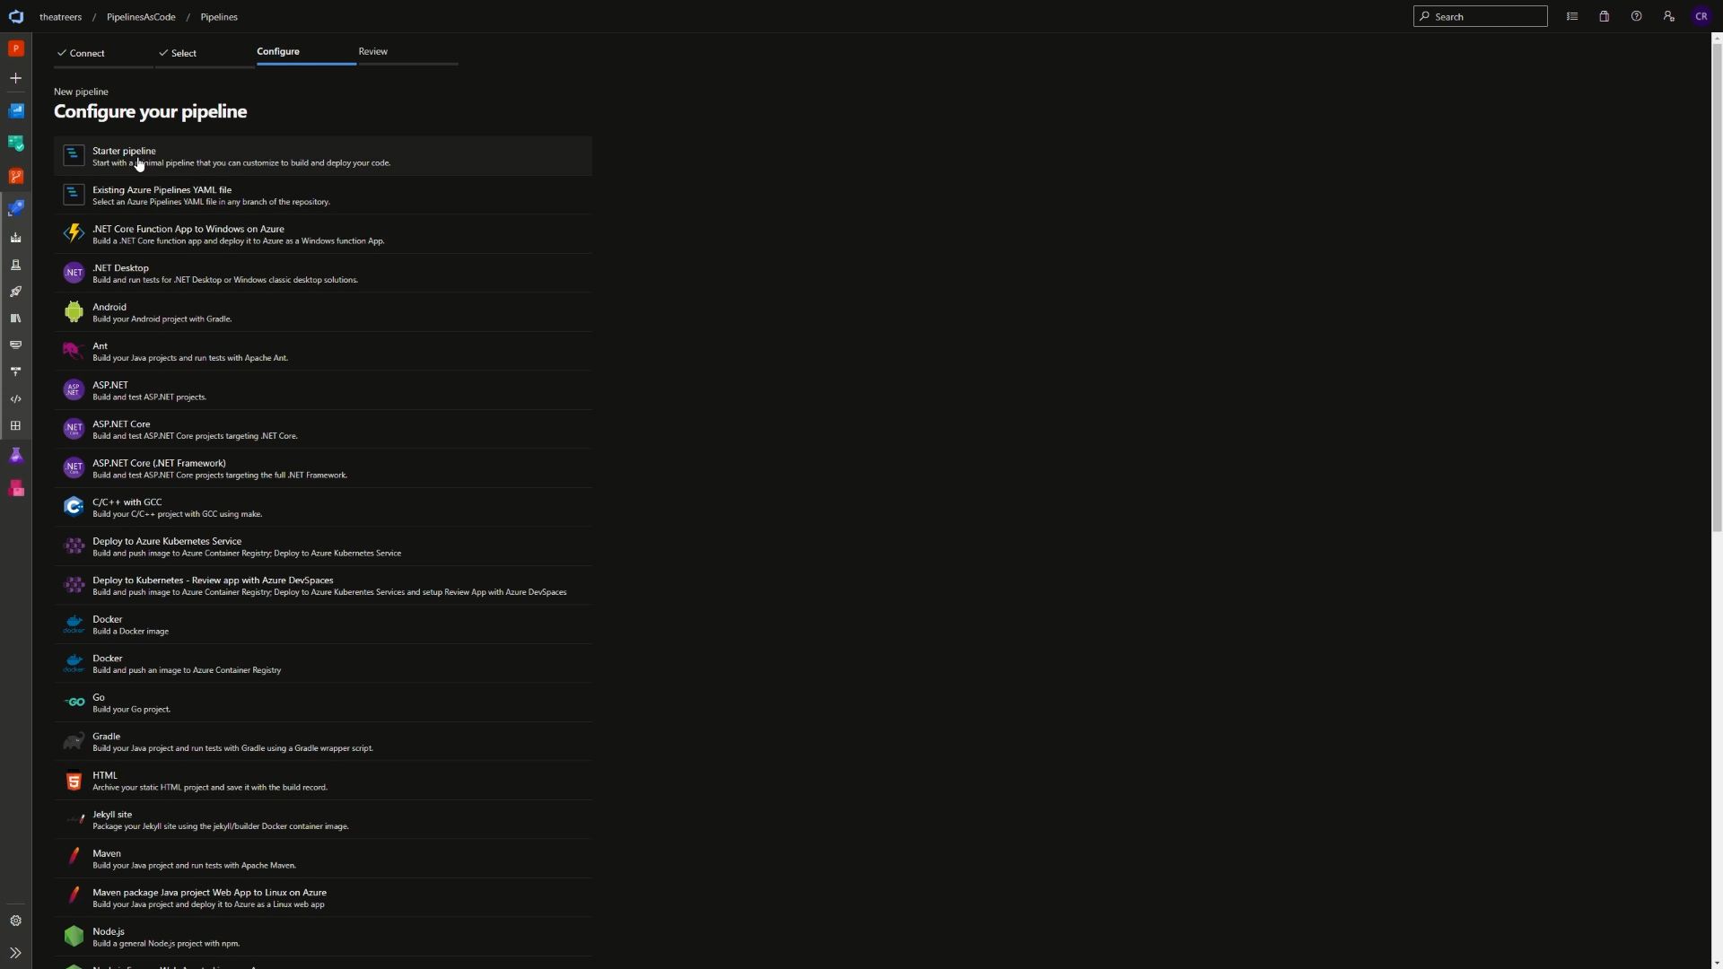Return to the Select step tab
This screenshot has height=969, width=1723.
205,54
